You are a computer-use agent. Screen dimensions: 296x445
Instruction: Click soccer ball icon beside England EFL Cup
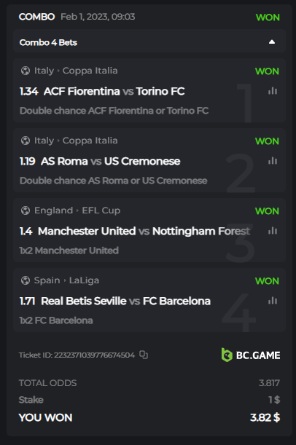click(x=26, y=210)
